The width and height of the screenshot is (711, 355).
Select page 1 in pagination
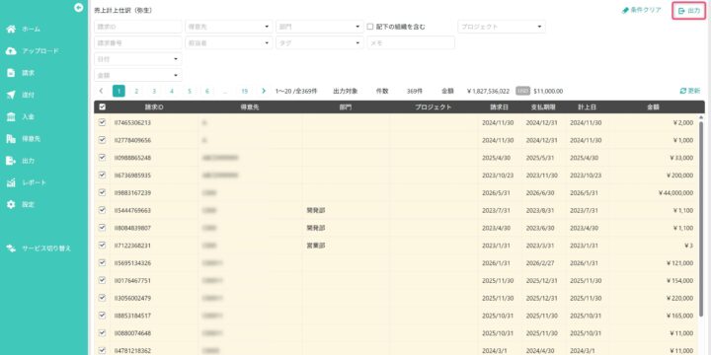pyautogui.click(x=118, y=91)
